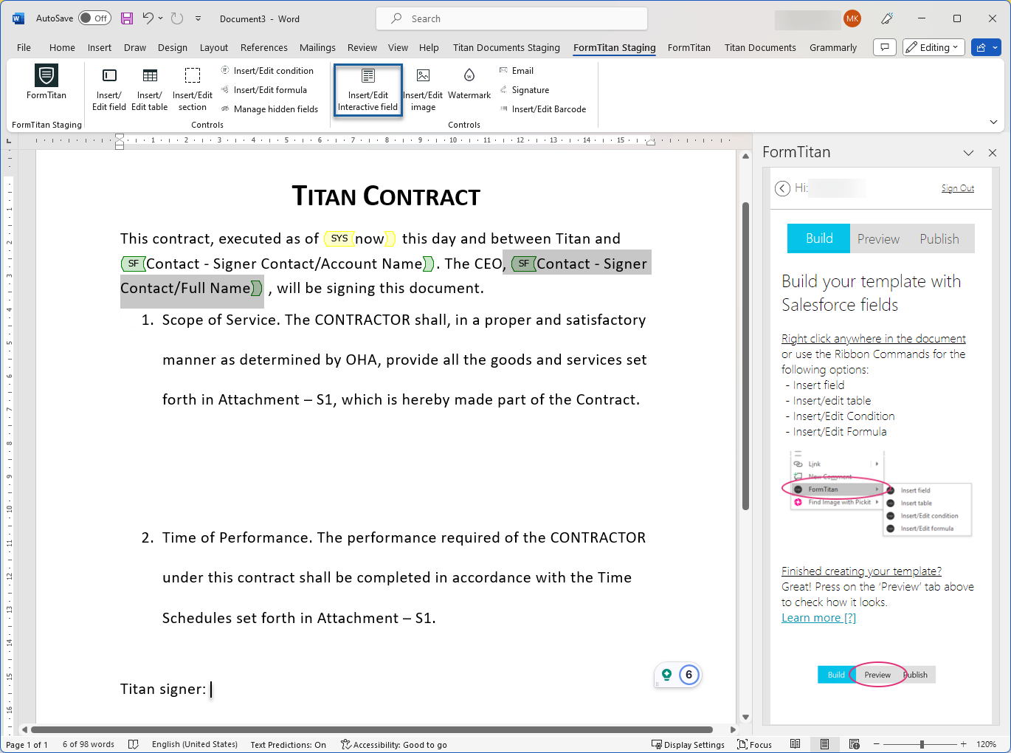Viewport: 1011px width, 753px height.
Task: Open the Titan Documents Staging tab
Action: [x=506, y=47]
